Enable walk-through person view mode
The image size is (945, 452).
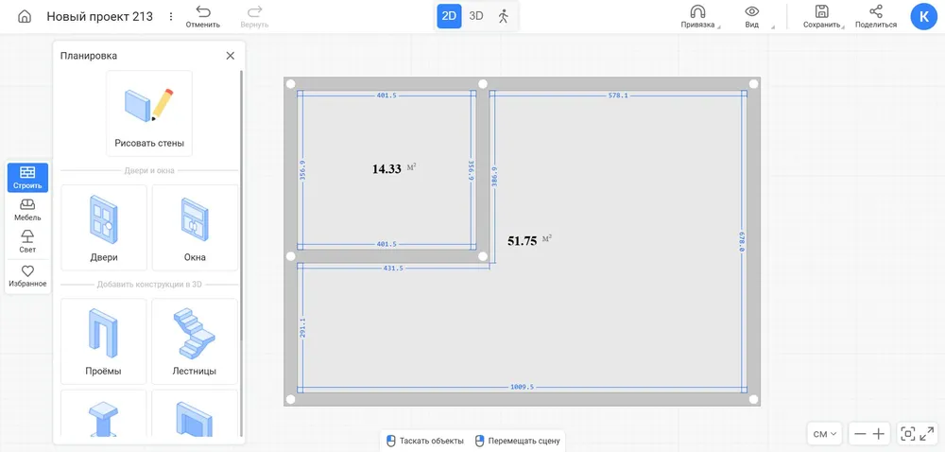(503, 16)
